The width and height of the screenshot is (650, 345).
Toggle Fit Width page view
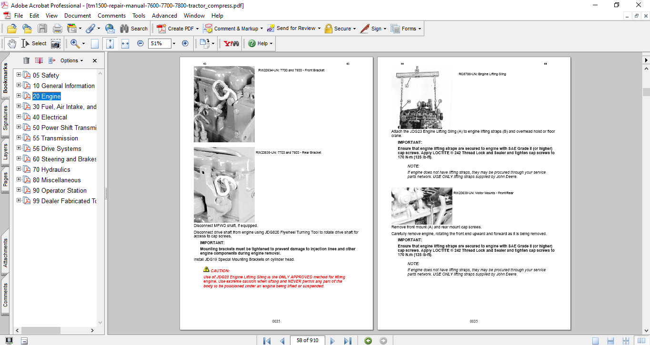click(125, 43)
